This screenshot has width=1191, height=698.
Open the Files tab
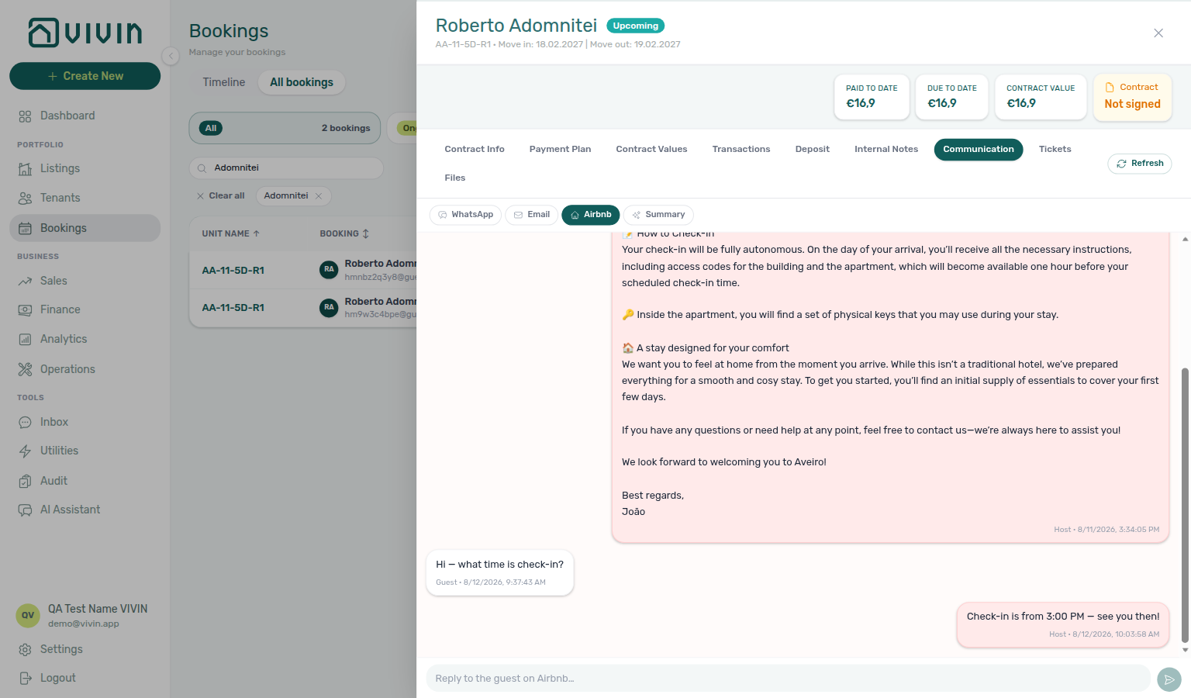coord(455,178)
